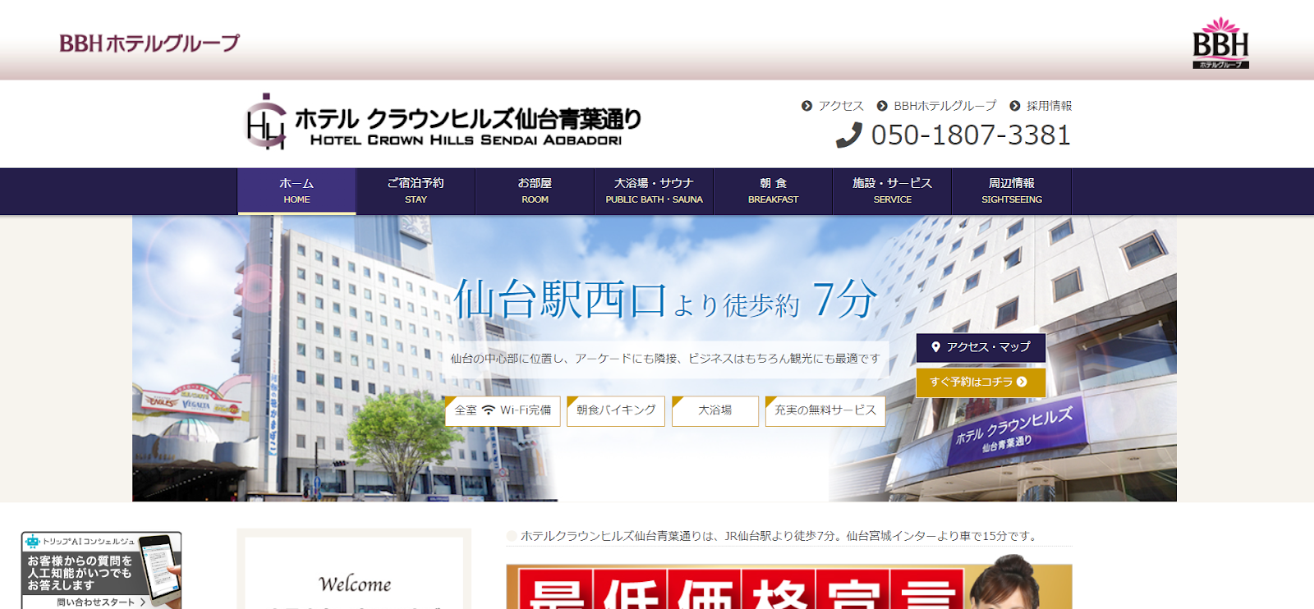The height and width of the screenshot is (609, 1314).
Task: Click the map pin icon in アクセス・マップ
Action: click(935, 347)
